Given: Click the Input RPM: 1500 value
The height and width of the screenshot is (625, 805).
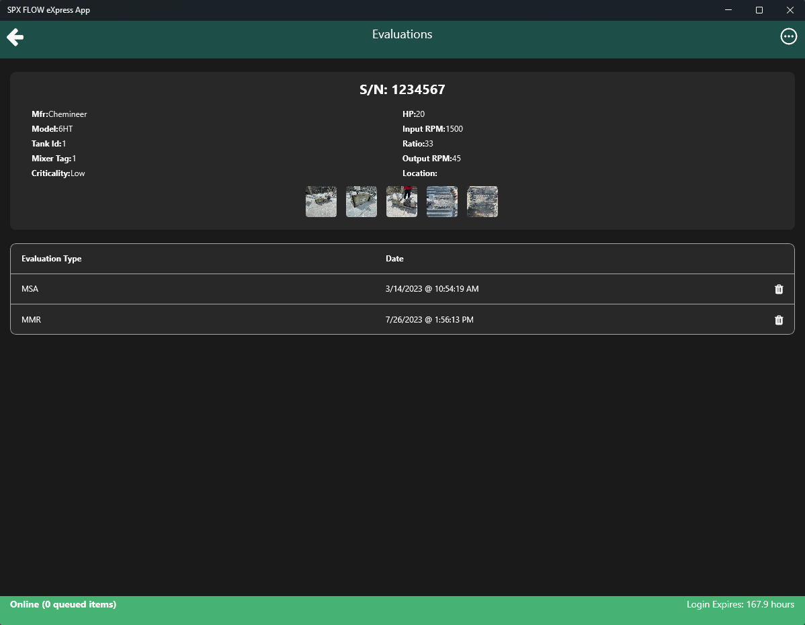Looking at the screenshot, I should (432, 129).
